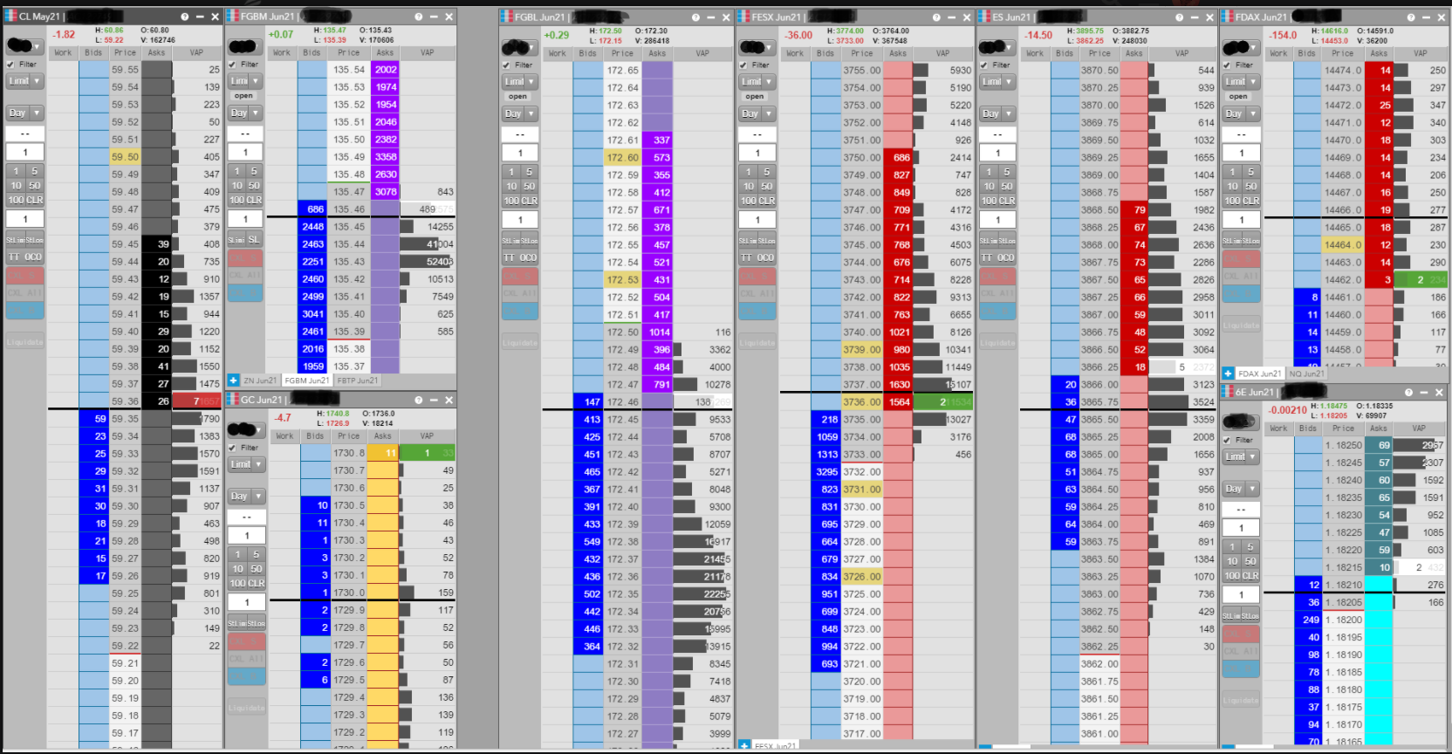Toggle Filter checkbox in 6E Jun21 window
The width and height of the screenshot is (1452, 754).
[1227, 441]
